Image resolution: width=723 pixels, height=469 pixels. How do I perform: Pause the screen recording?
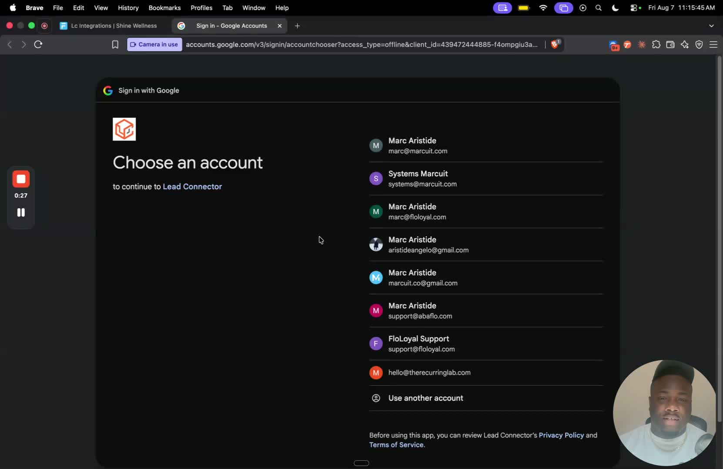pos(21,212)
